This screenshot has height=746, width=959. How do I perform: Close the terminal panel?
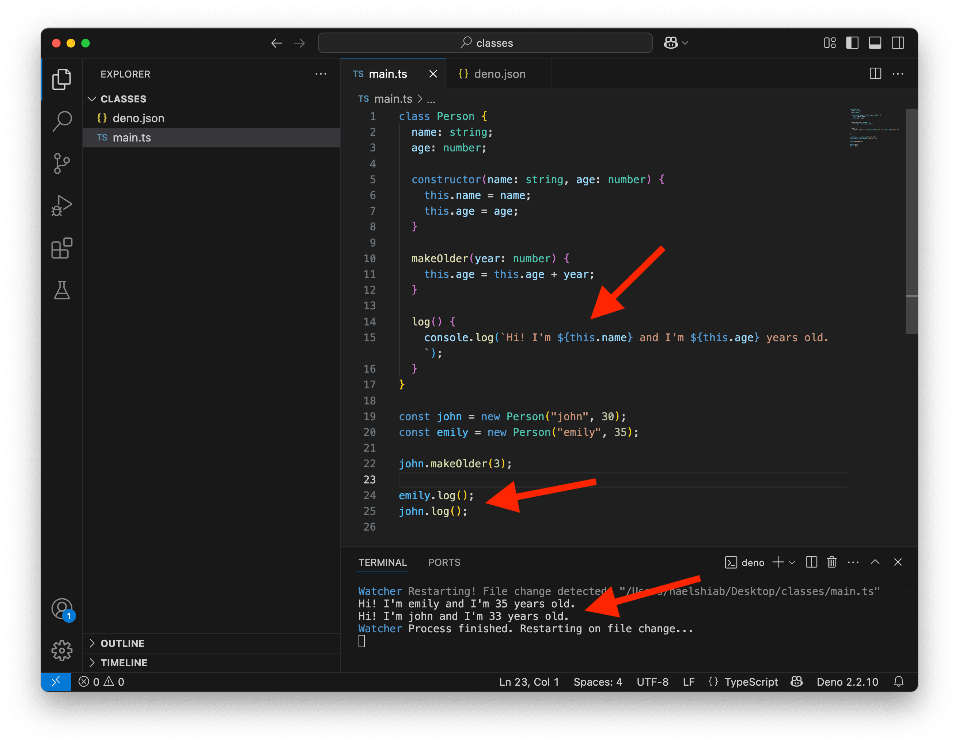[x=898, y=562]
